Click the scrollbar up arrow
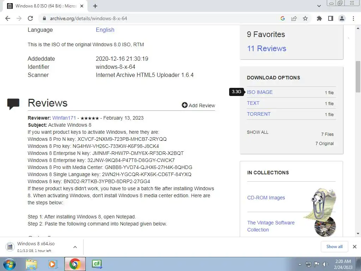361x271 pixels. click(x=358, y=28)
